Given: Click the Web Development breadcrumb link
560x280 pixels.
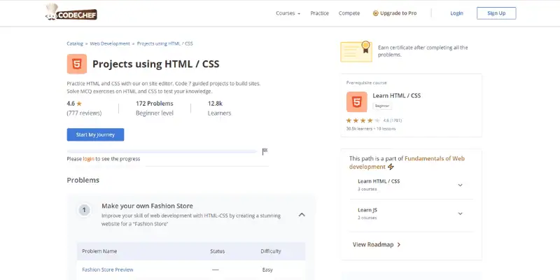Looking at the screenshot, I should pos(110,43).
